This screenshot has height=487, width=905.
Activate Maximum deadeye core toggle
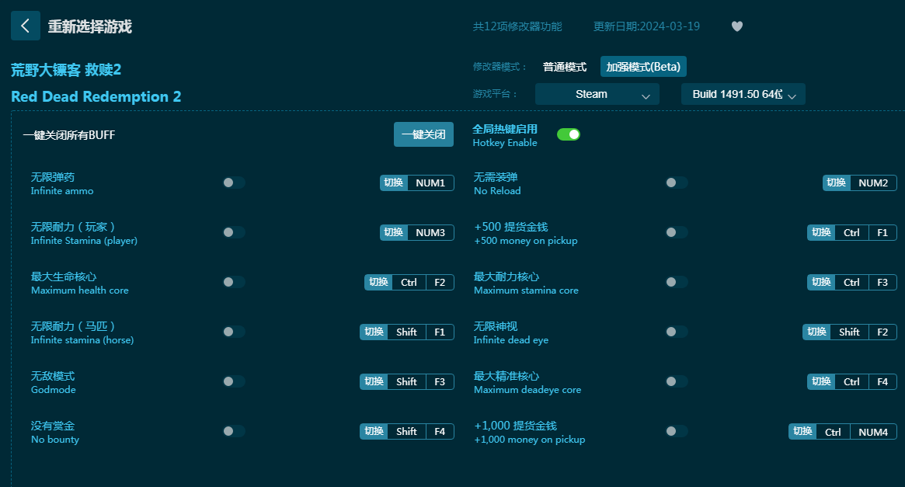coord(677,381)
